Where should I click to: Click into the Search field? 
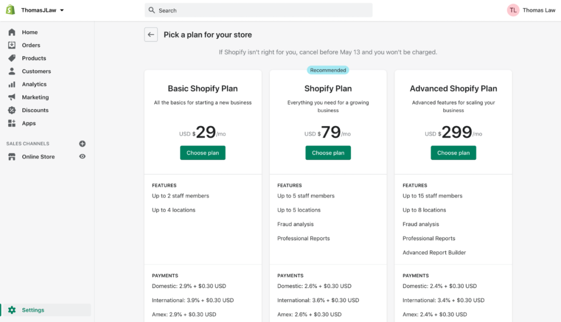pyautogui.click(x=259, y=10)
